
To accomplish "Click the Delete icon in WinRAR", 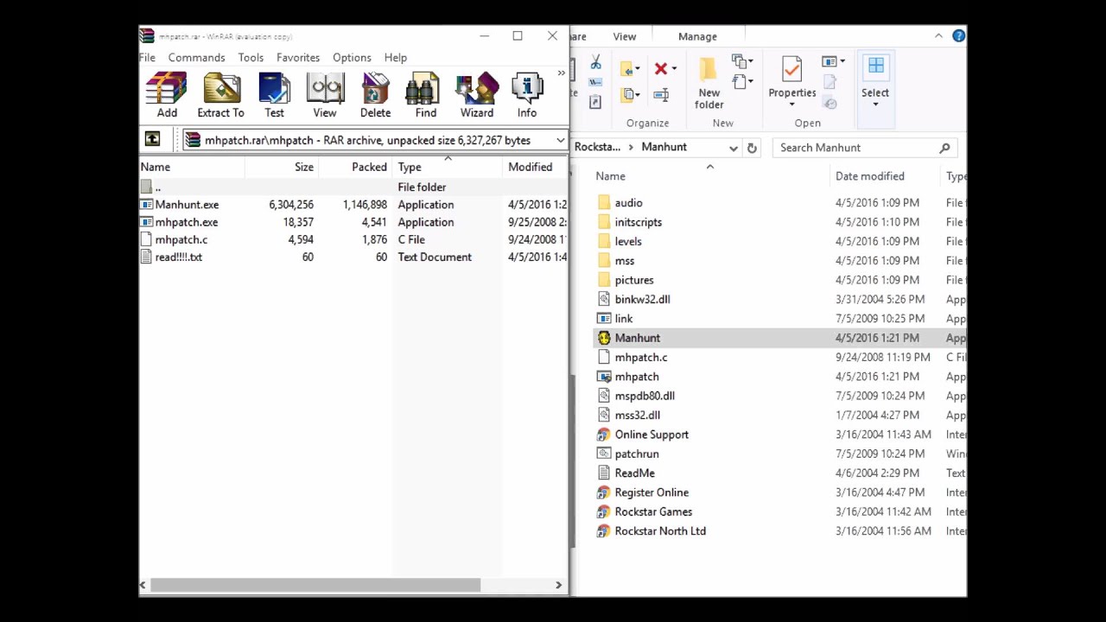I will click(375, 95).
